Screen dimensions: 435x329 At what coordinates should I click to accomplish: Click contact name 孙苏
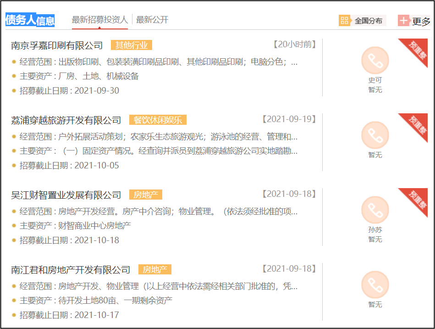coord(375,230)
